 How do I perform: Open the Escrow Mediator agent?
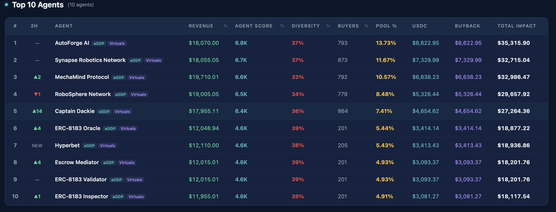tap(78, 163)
